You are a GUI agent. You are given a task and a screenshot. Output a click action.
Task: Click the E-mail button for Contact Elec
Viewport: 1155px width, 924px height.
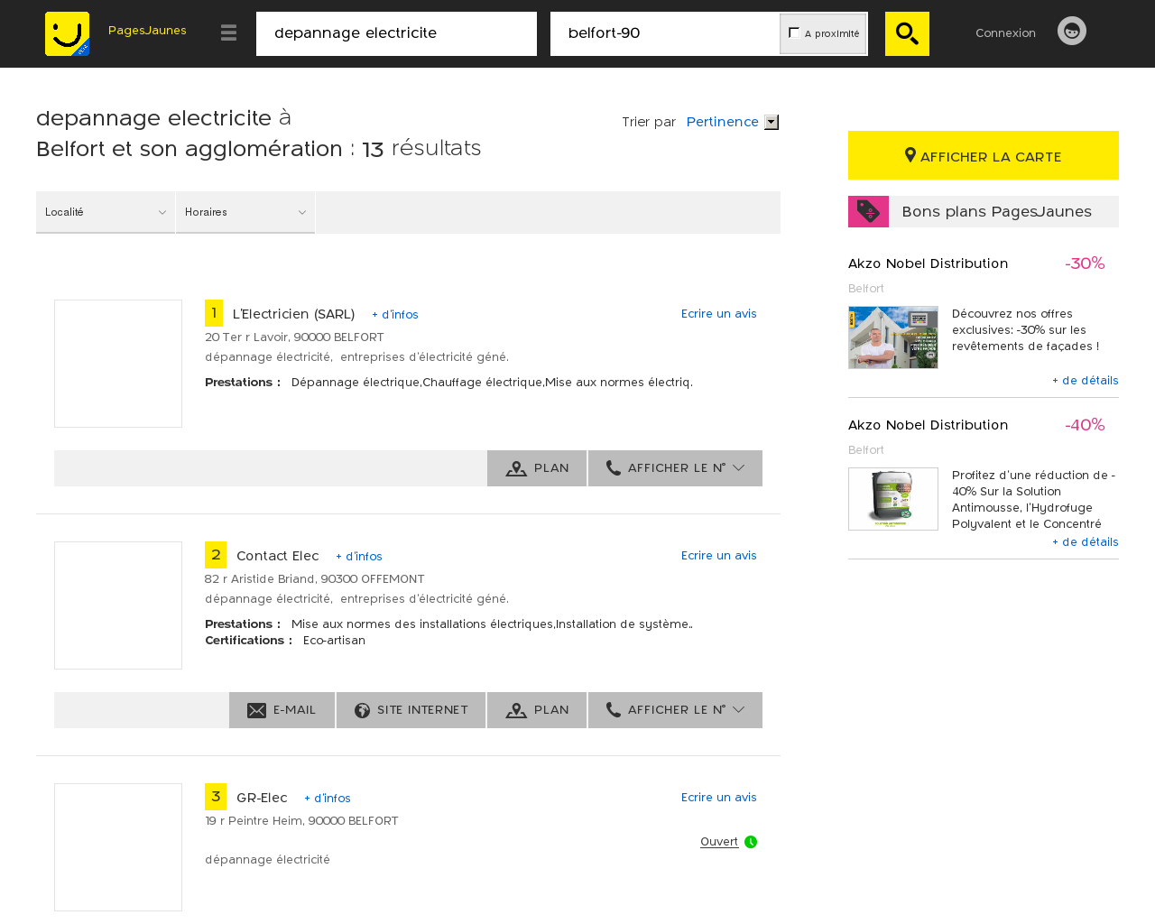(x=282, y=710)
